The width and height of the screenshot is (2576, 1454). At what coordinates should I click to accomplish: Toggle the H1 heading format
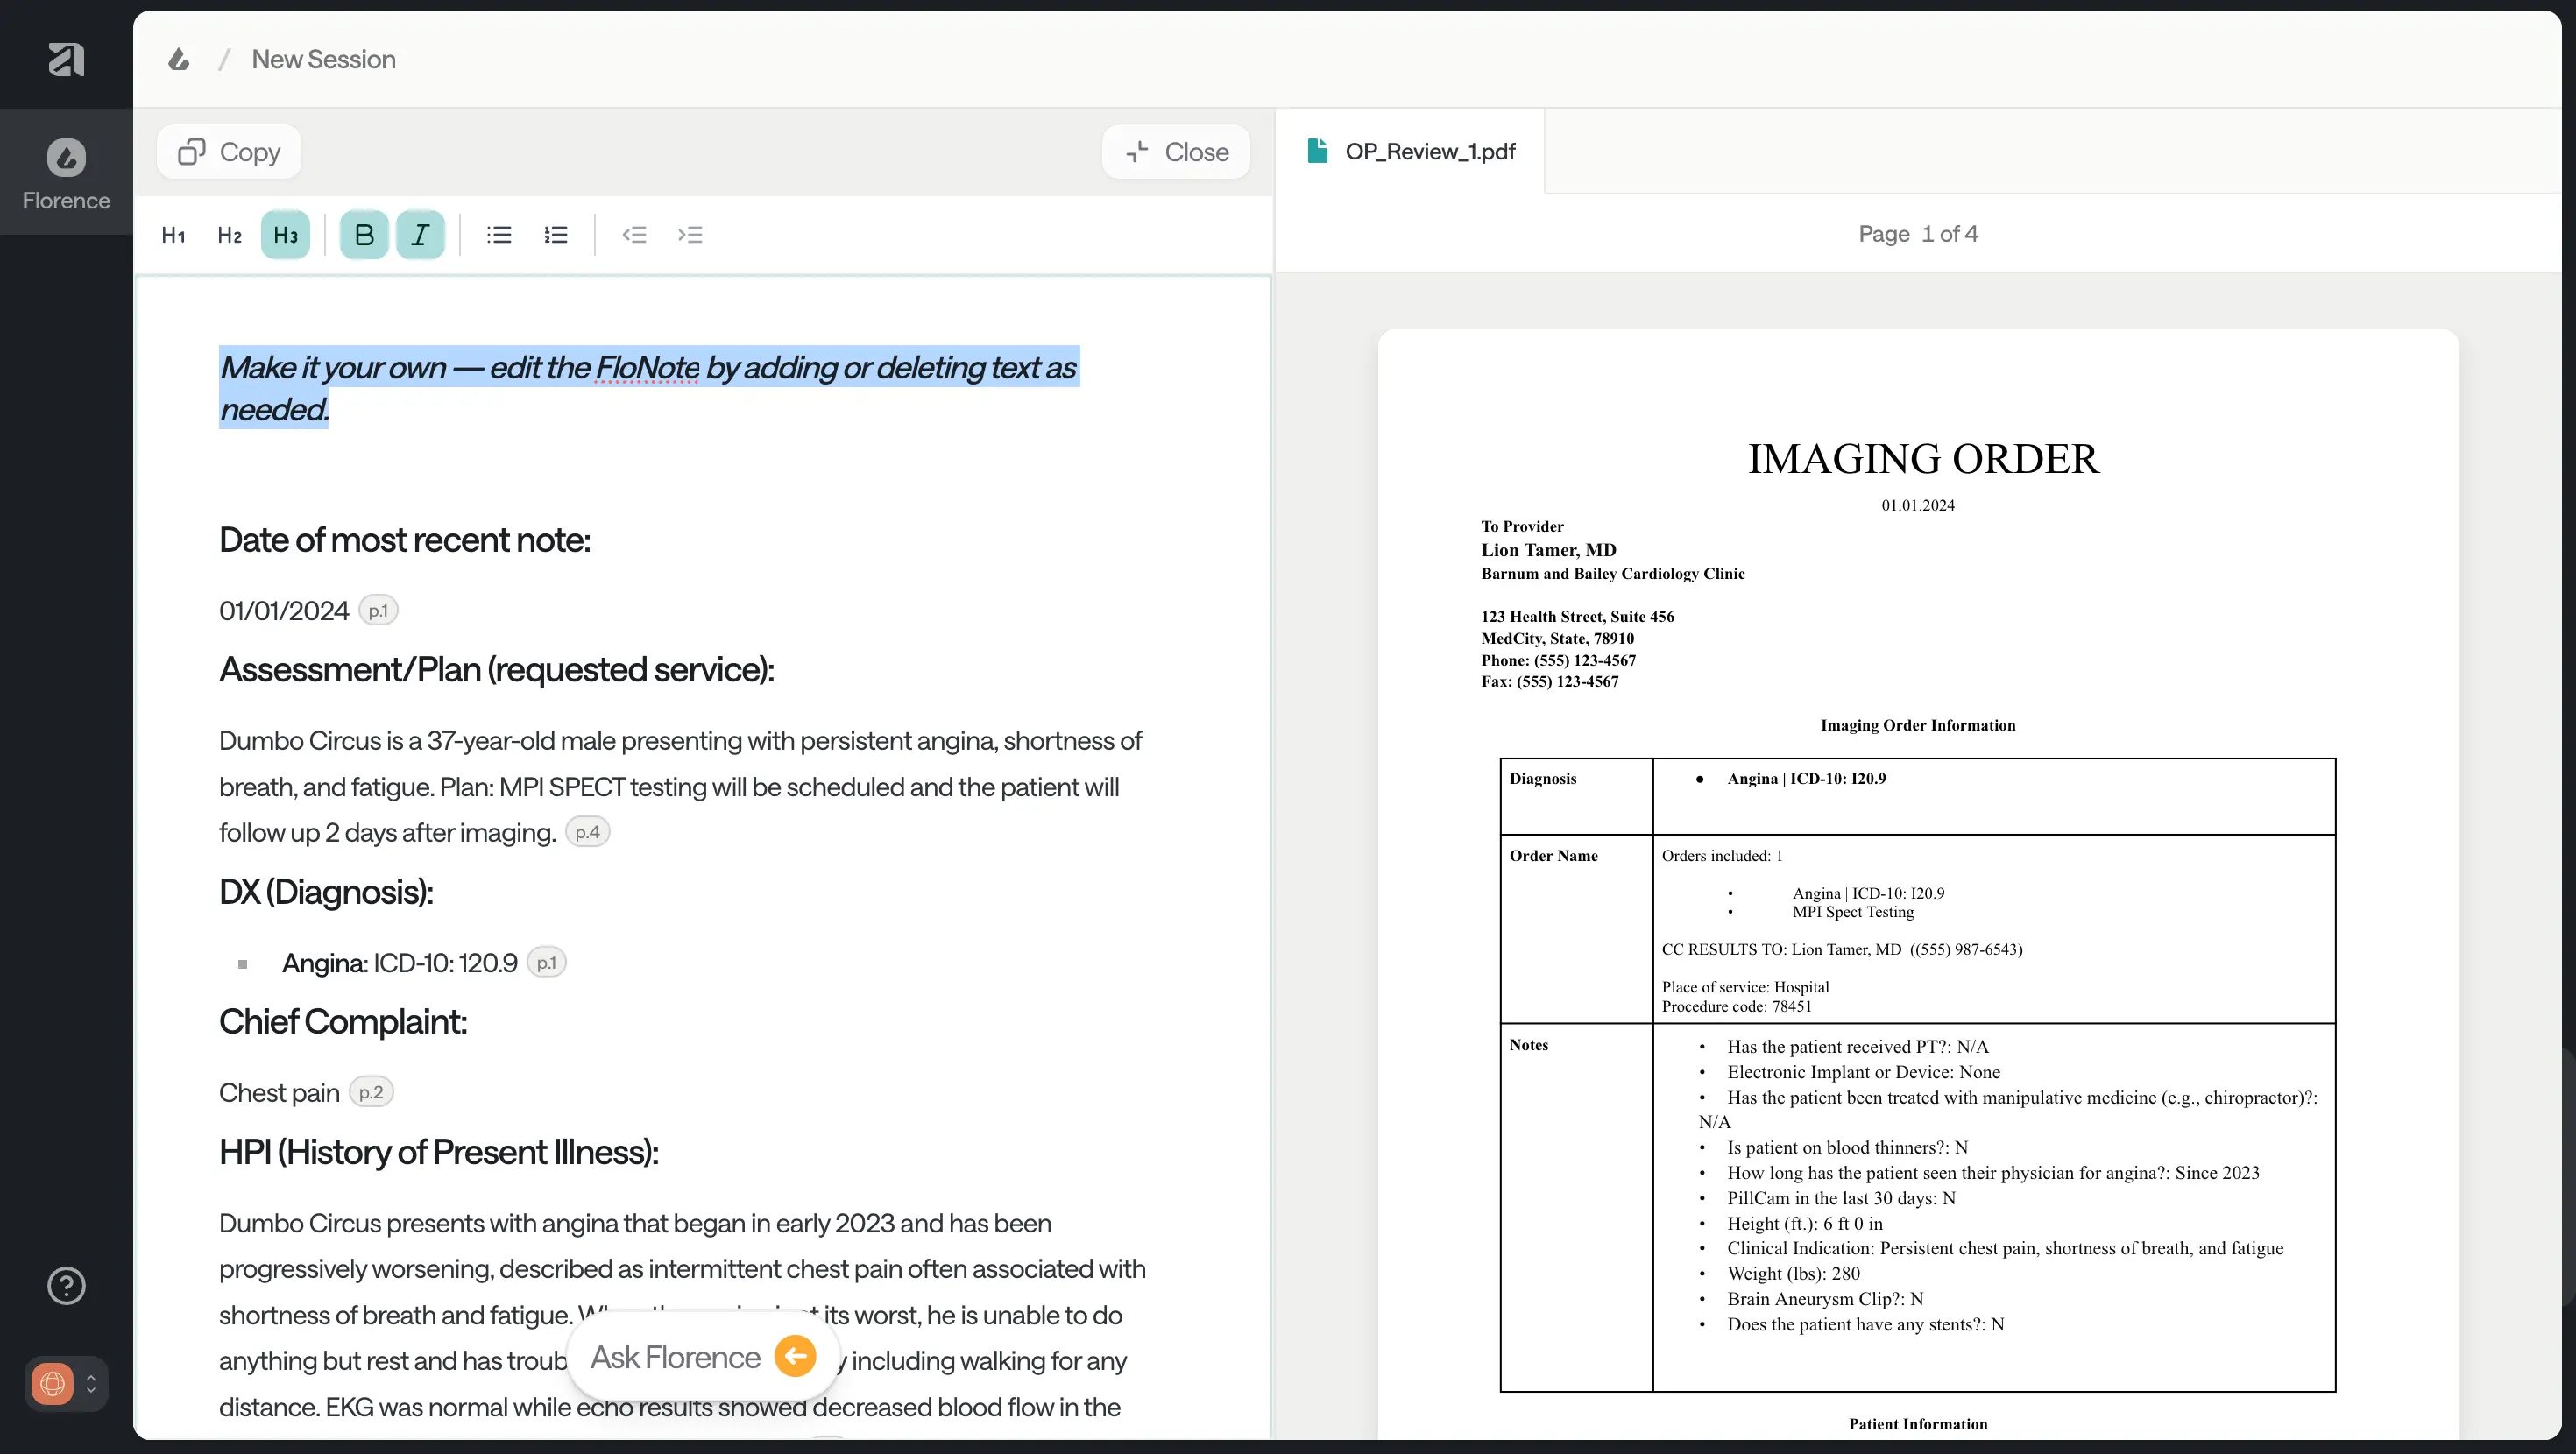[173, 235]
